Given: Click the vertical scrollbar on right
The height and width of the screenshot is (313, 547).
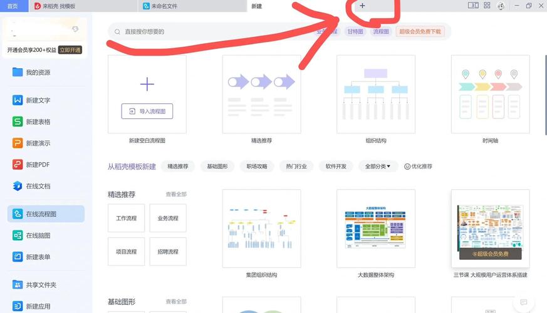Looking at the screenshot, I should click(546, 95).
